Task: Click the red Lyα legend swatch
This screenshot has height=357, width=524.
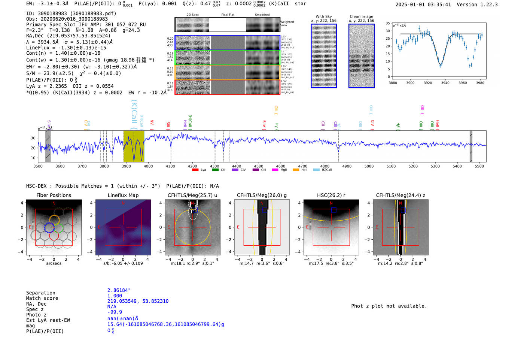Action: click(195, 170)
